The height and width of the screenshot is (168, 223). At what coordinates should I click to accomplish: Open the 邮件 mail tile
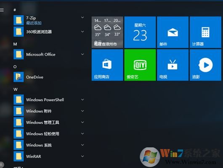[173, 32]
